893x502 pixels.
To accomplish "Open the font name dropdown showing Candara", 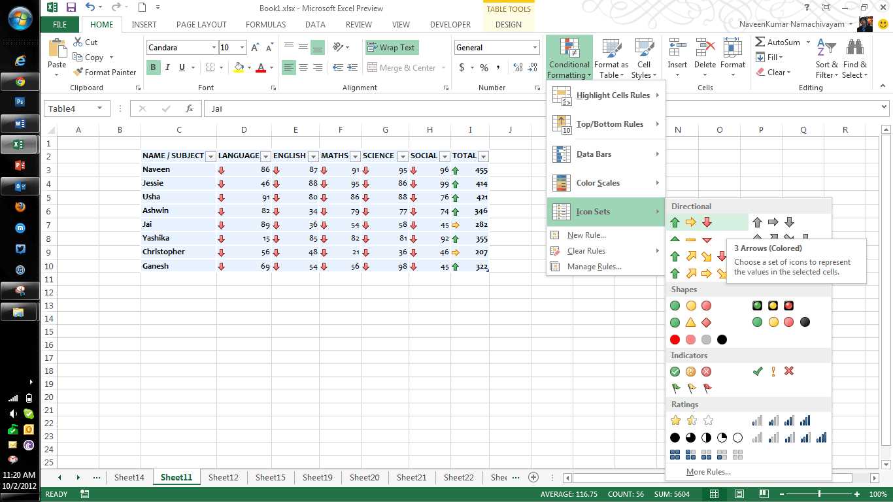I will click(214, 48).
